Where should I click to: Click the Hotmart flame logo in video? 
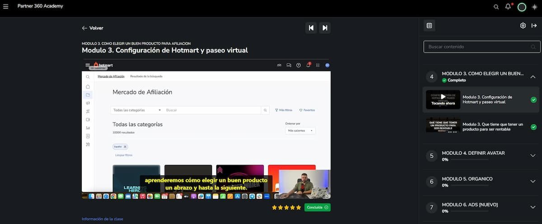[95, 64]
